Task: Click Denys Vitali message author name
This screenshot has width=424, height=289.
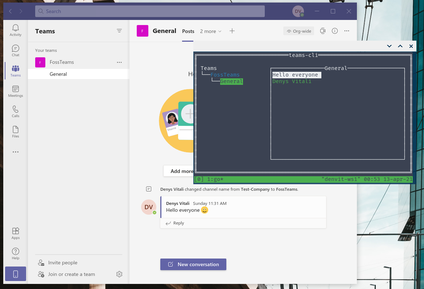Action: click(x=178, y=203)
